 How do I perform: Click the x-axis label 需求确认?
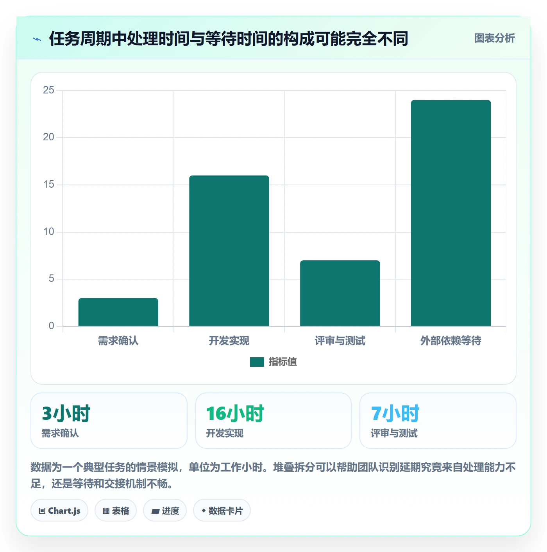[x=118, y=341]
